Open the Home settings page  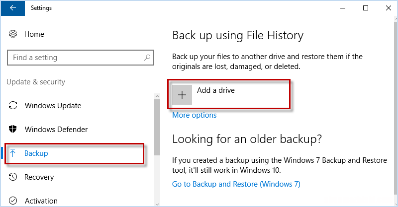(34, 34)
